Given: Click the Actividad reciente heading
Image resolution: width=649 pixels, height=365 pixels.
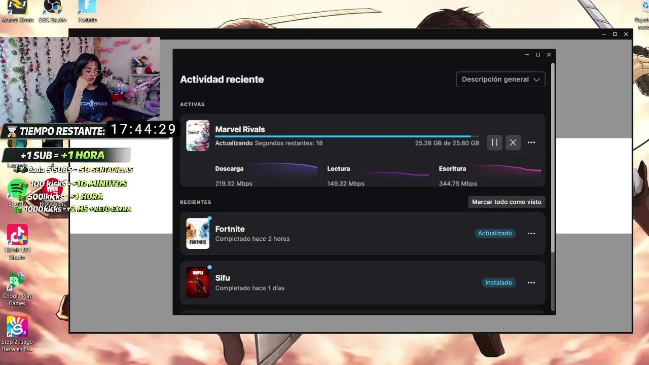Looking at the screenshot, I should [222, 79].
